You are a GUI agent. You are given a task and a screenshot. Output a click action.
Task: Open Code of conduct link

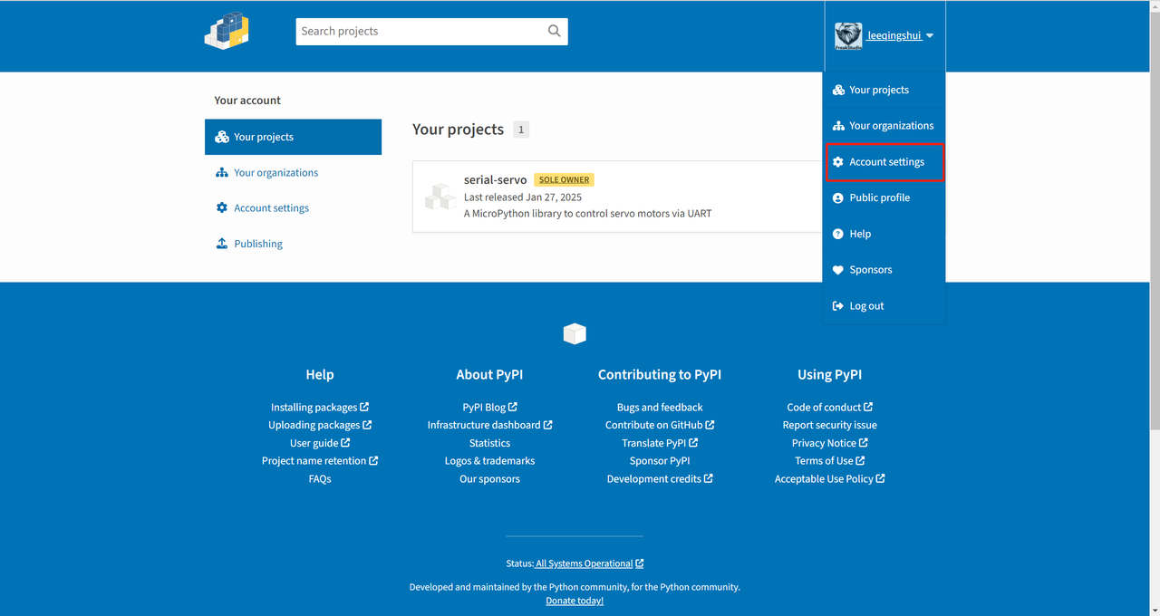tap(830, 407)
